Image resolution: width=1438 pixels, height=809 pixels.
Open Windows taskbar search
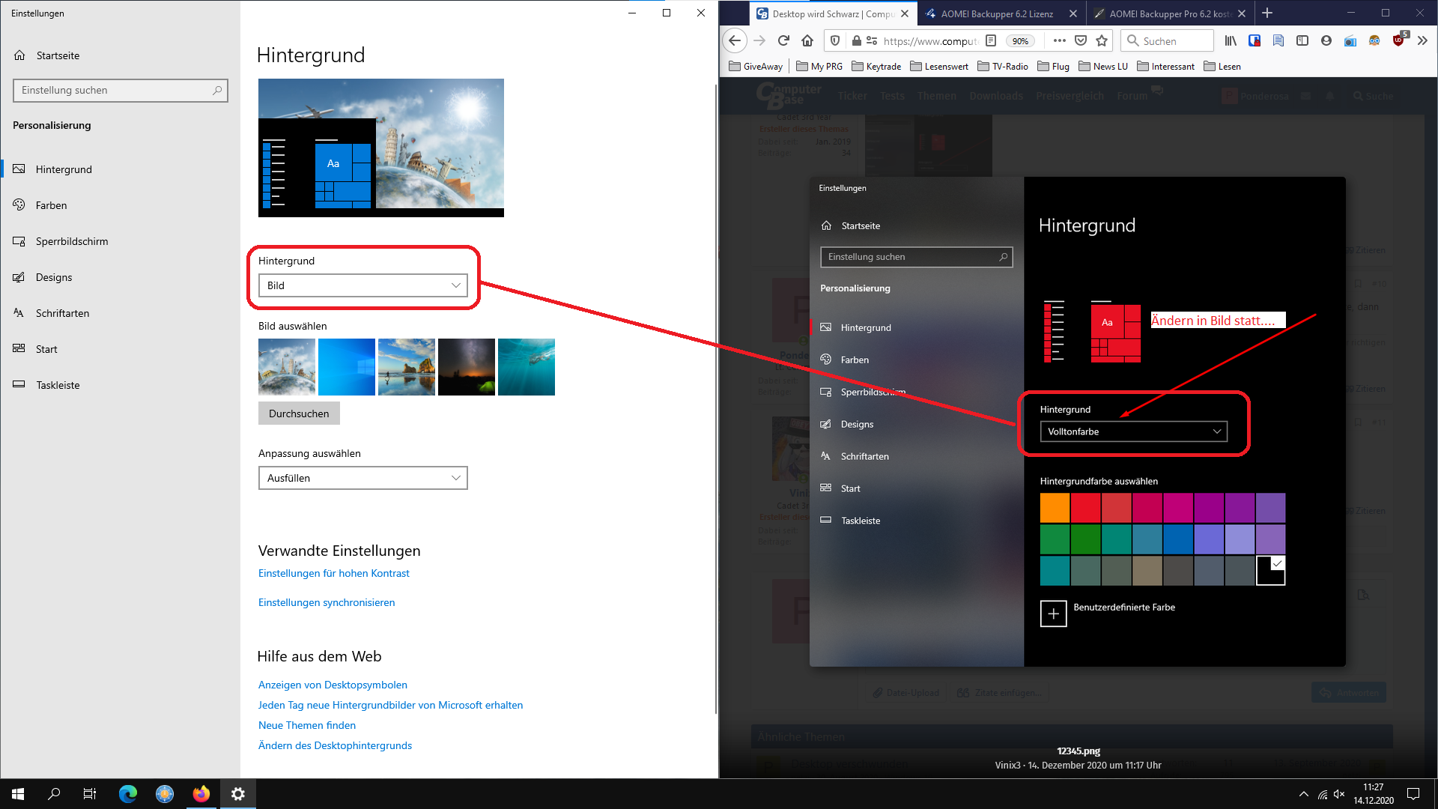coord(54,794)
